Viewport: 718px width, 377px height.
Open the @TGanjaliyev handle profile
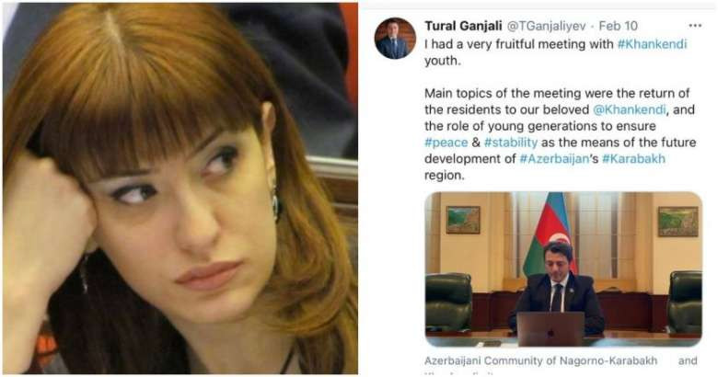[x=546, y=27]
